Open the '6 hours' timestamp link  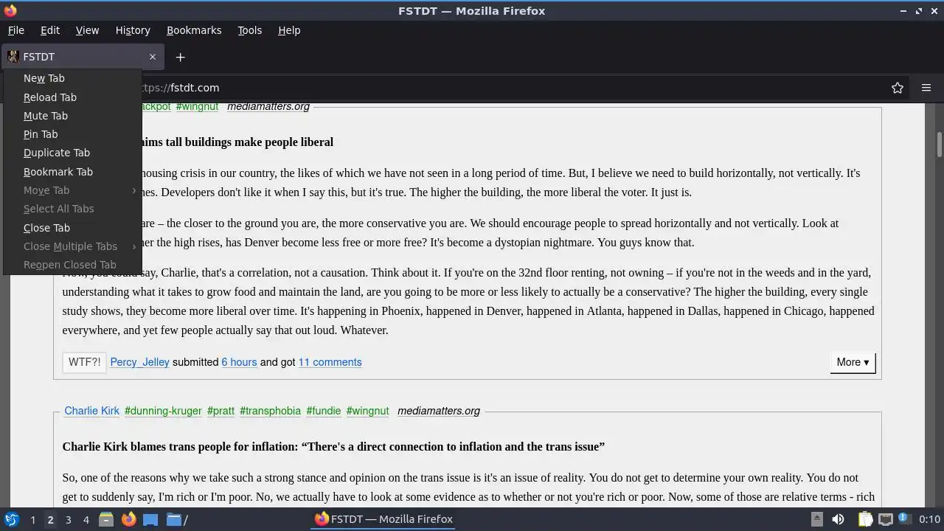coord(239,362)
